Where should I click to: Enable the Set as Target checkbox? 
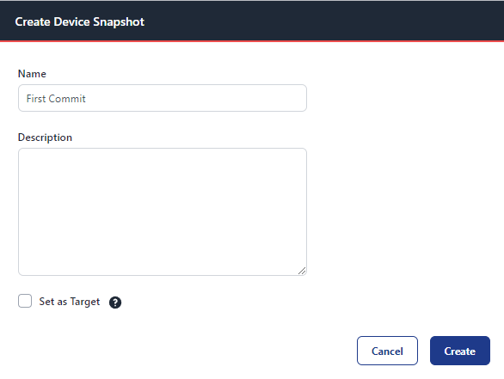[x=25, y=301]
